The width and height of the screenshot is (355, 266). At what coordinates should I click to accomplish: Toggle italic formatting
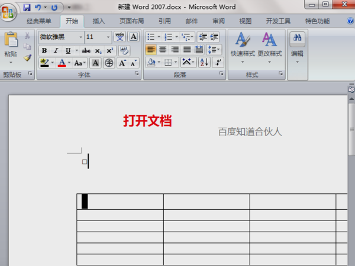(56, 50)
